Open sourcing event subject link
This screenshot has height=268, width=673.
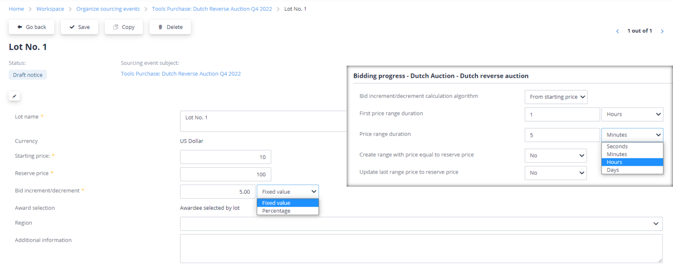[181, 74]
